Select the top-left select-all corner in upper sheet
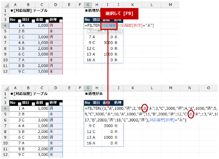 click(4, 5)
